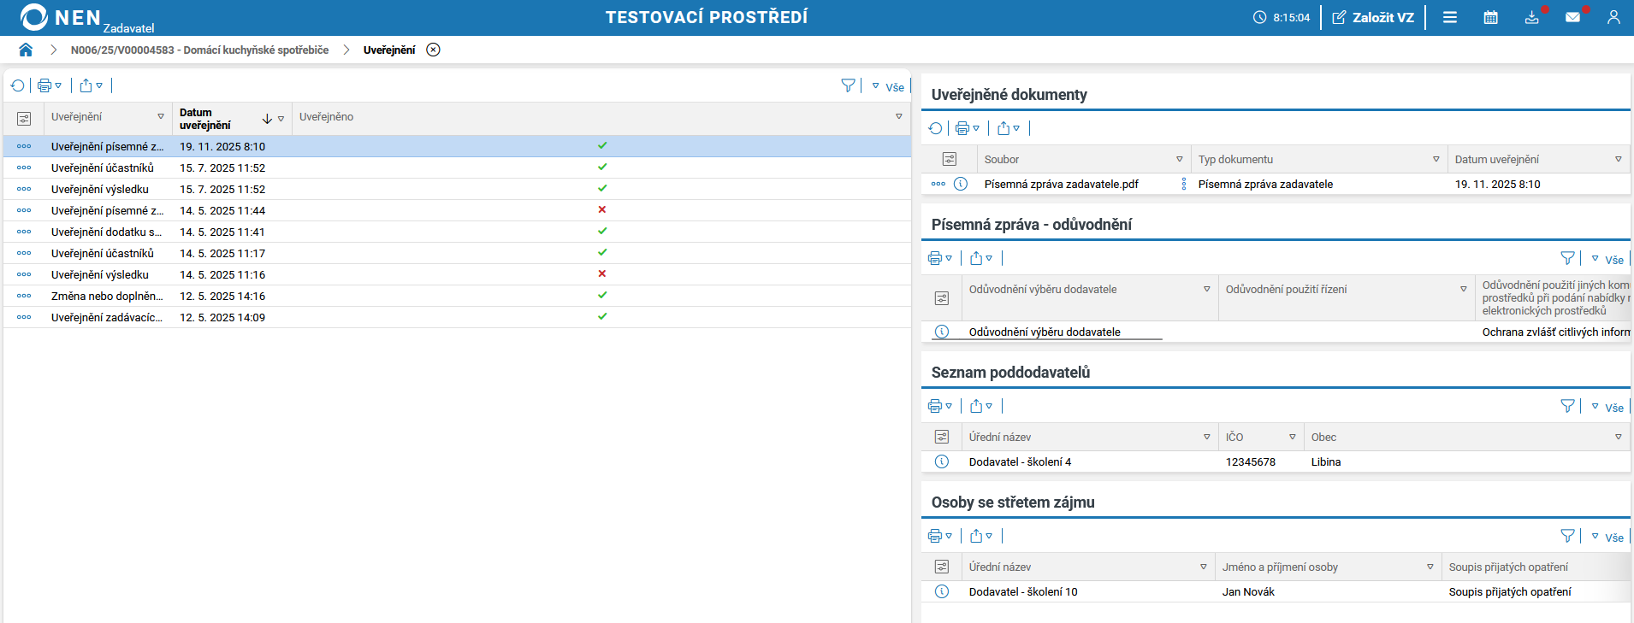Open Jméno a příjmení osoby column dropdown
Viewport: 1634px width, 623px height.
tap(1430, 567)
